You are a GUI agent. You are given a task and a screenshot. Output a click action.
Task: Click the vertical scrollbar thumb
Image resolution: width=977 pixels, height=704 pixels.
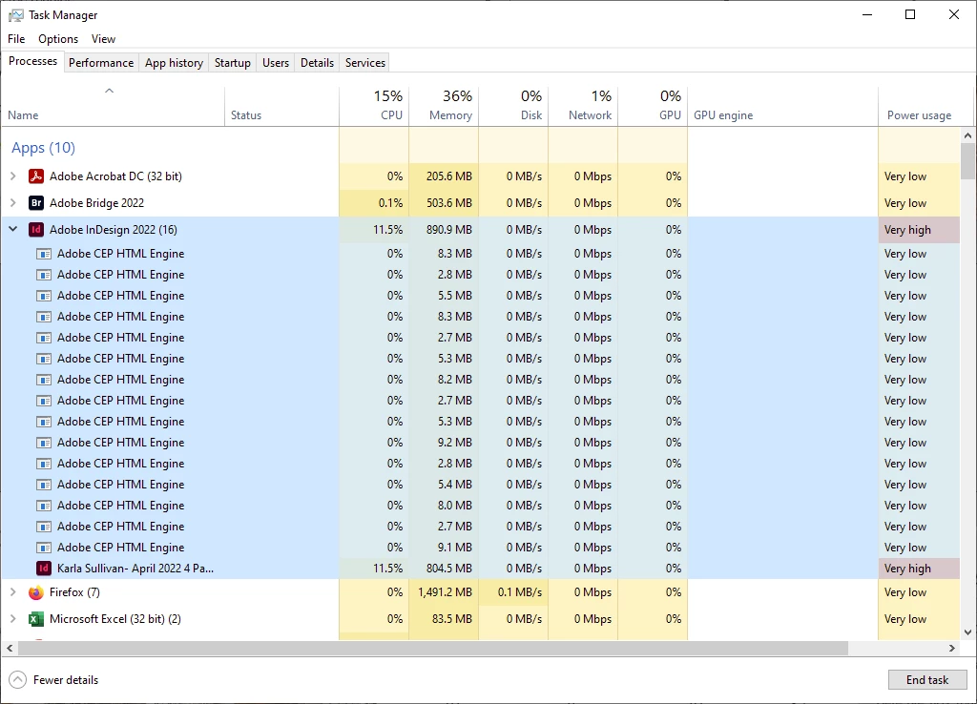coord(967,160)
